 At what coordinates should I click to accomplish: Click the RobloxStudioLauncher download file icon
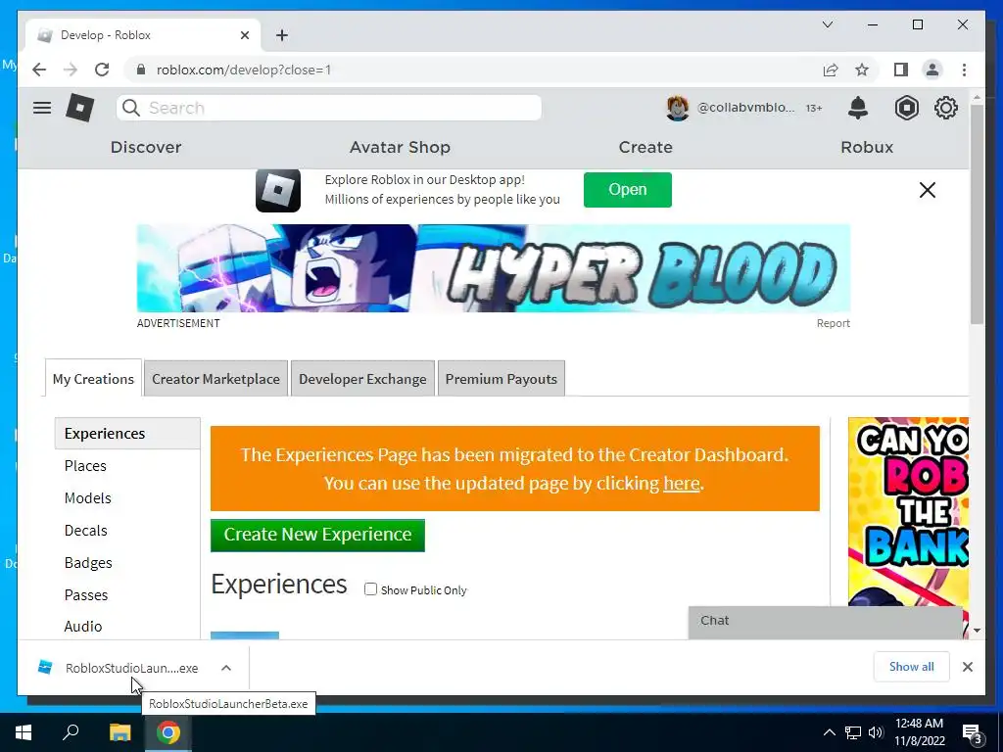(45, 667)
